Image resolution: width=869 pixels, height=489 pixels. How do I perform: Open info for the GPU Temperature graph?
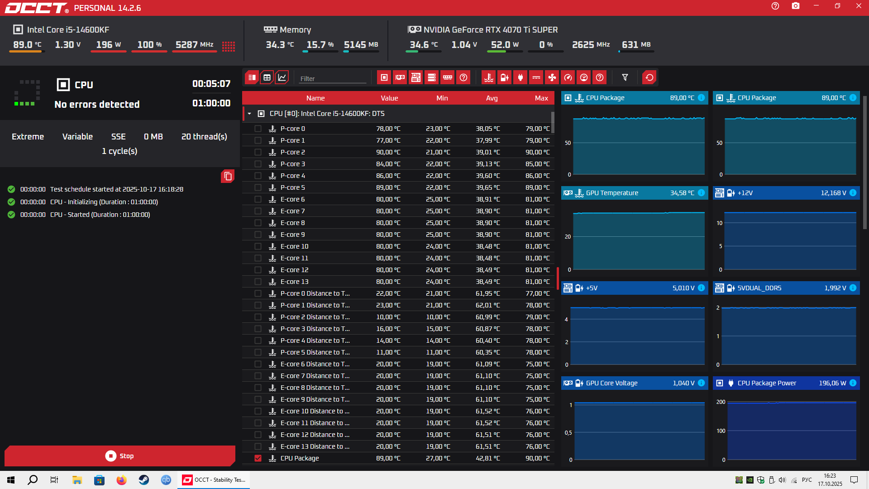701,193
